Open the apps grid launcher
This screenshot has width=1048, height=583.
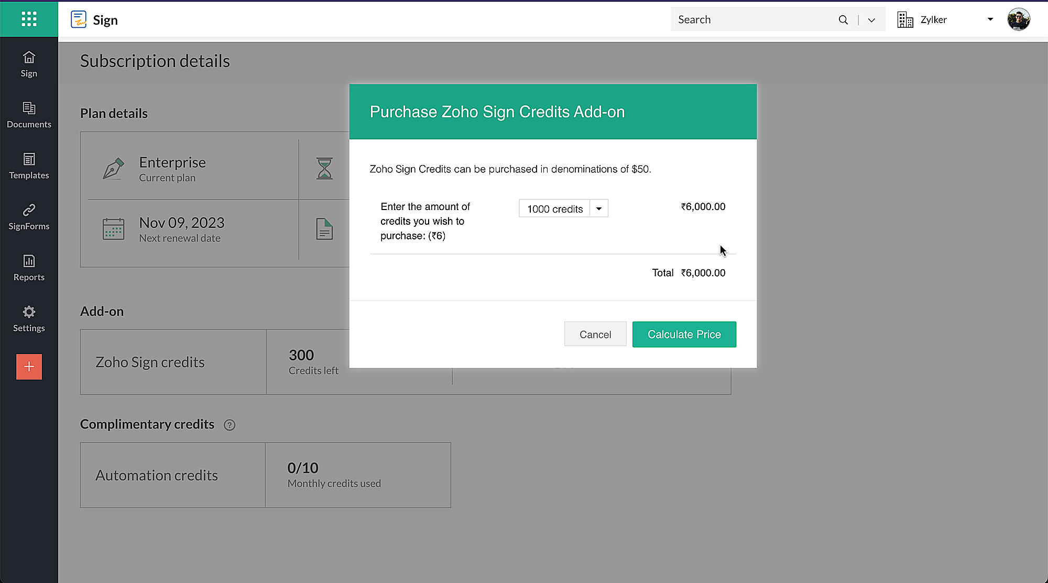(x=29, y=19)
